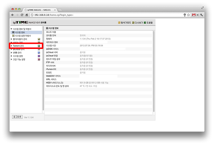The width and height of the screenshot is (214, 145).
Task: Click the system time 2012.07.08. PM 05:19:58
Action: 91,46
